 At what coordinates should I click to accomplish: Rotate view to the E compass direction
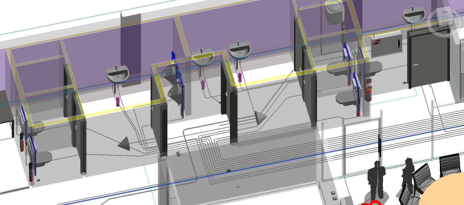click(x=460, y=18)
